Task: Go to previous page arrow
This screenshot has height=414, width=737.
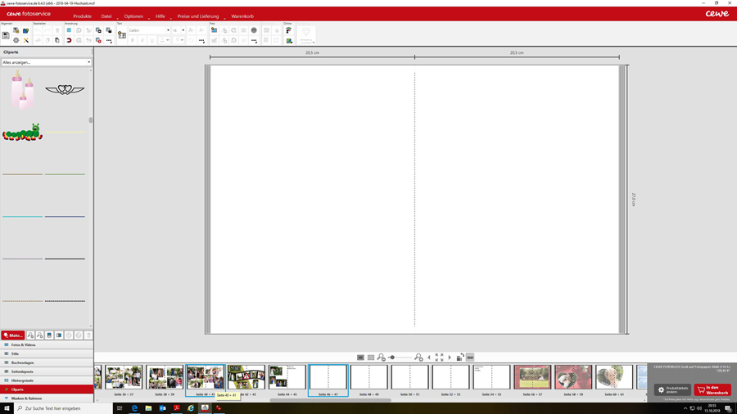Action: tap(429, 358)
